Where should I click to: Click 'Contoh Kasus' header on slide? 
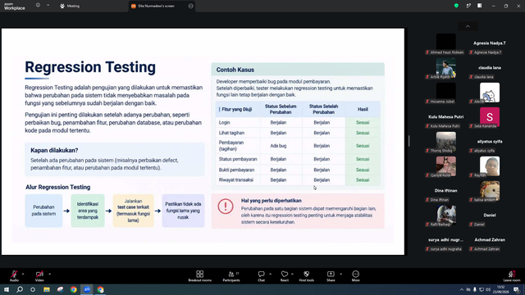235,70
